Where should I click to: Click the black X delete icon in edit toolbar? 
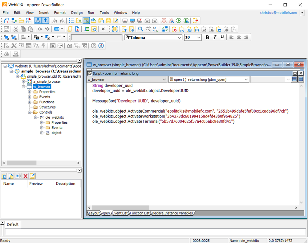click(103, 29)
